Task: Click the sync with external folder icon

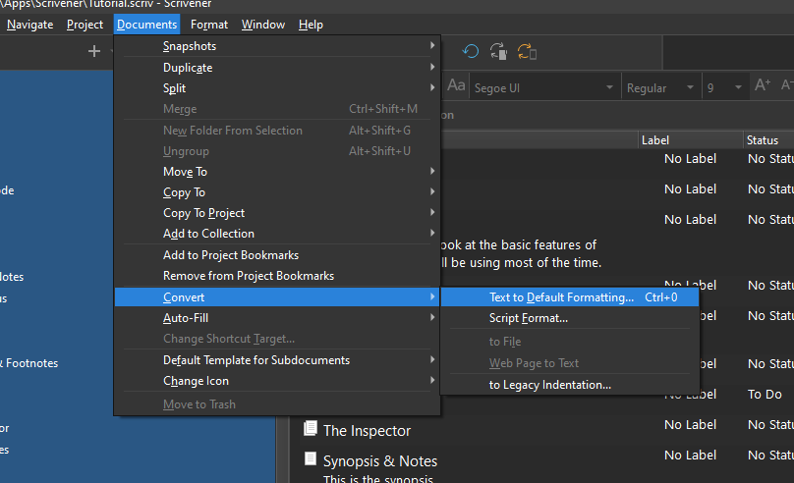Action: click(x=499, y=52)
